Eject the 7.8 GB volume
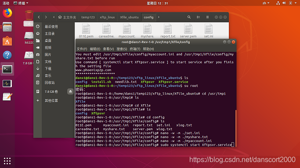300x168 pixels. point(70,91)
